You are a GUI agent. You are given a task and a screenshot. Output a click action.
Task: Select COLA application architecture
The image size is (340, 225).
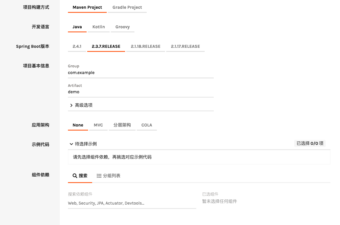click(x=147, y=125)
